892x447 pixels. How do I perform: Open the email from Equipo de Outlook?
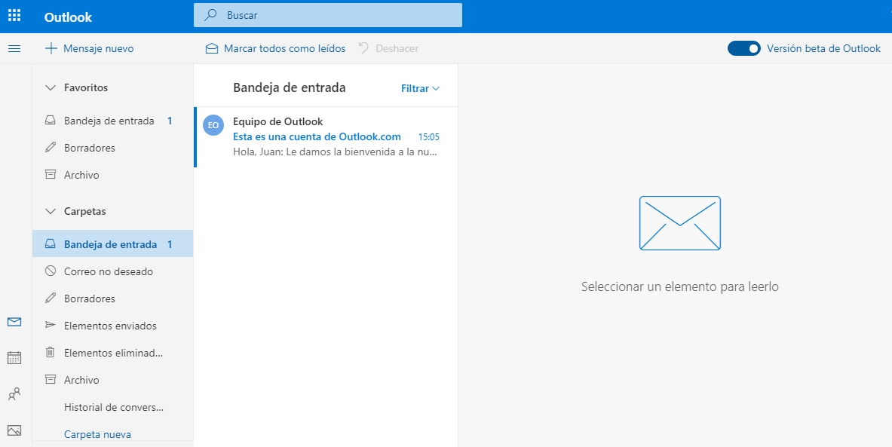pos(326,136)
